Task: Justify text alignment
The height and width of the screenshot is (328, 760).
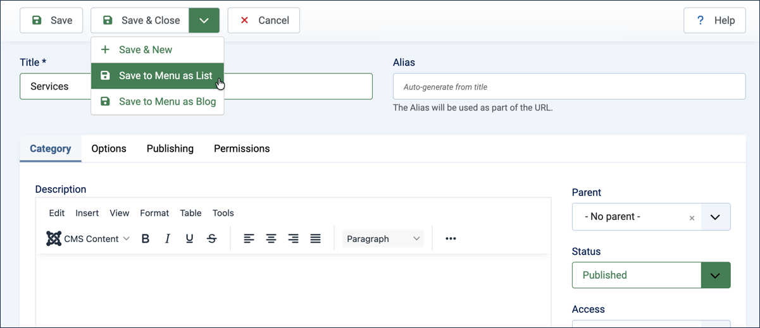Action: click(x=316, y=239)
